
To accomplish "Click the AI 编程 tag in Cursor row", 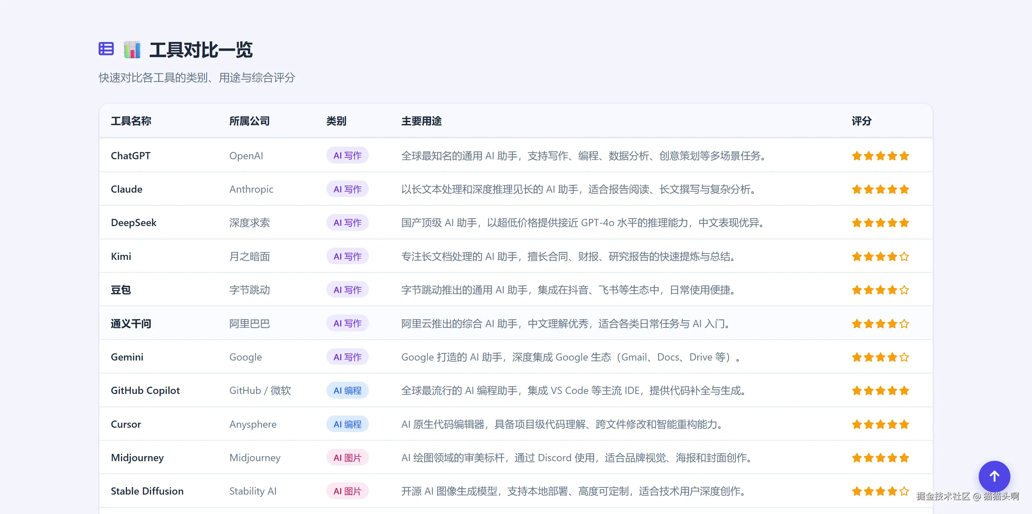I will [x=347, y=424].
